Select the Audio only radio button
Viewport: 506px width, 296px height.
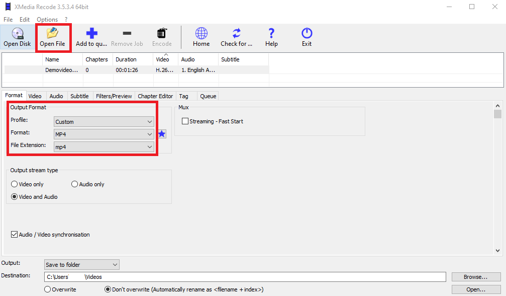click(75, 184)
